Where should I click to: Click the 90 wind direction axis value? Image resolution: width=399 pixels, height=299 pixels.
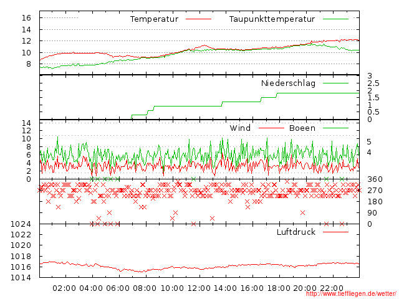[372, 213]
